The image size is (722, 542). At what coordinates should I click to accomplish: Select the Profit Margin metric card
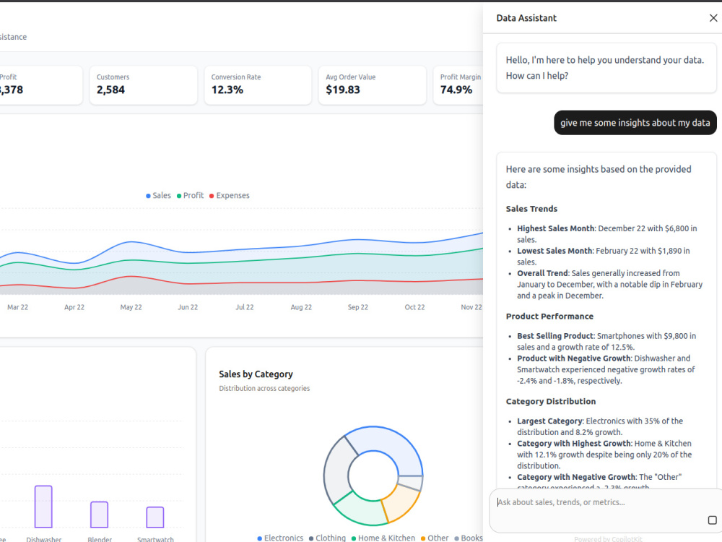(458, 85)
